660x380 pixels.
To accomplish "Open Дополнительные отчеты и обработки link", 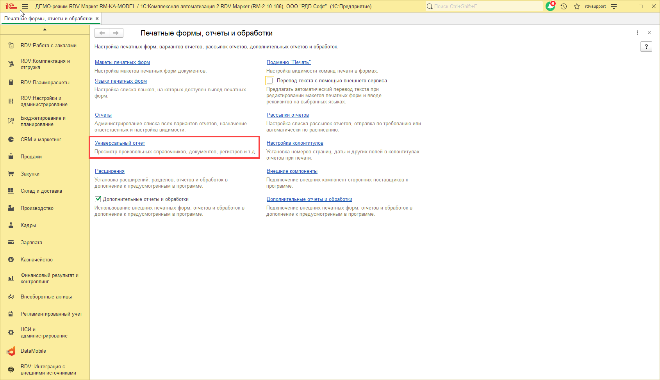I will [x=309, y=199].
